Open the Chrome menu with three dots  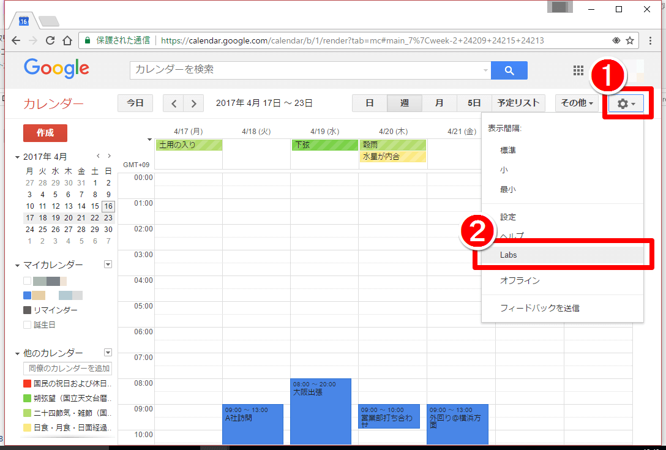coord(650,40)
